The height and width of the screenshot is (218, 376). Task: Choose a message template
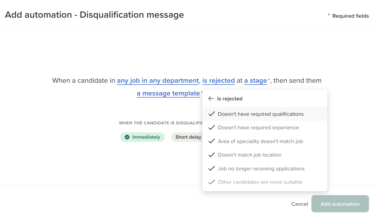click(168, 93)
